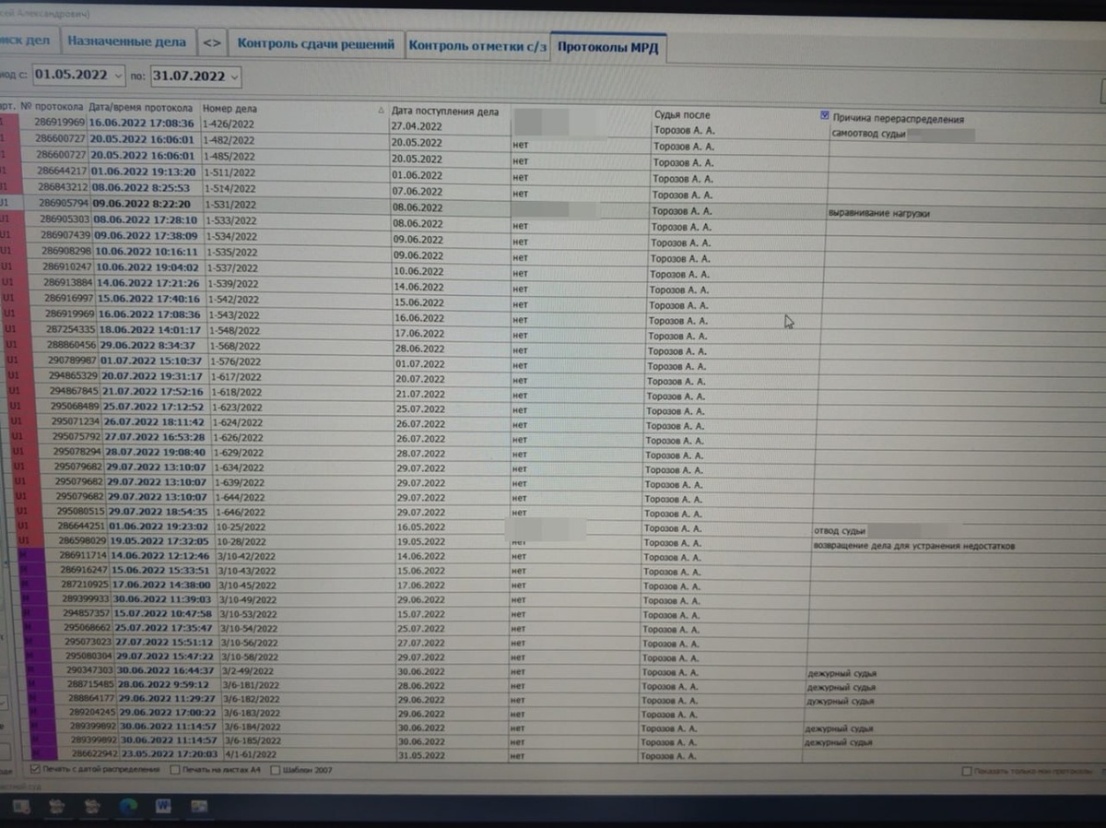Click case number 3/6-181/2022
Image resolution: width=1106 pixels, height=828 pixels.
[253, 685]
